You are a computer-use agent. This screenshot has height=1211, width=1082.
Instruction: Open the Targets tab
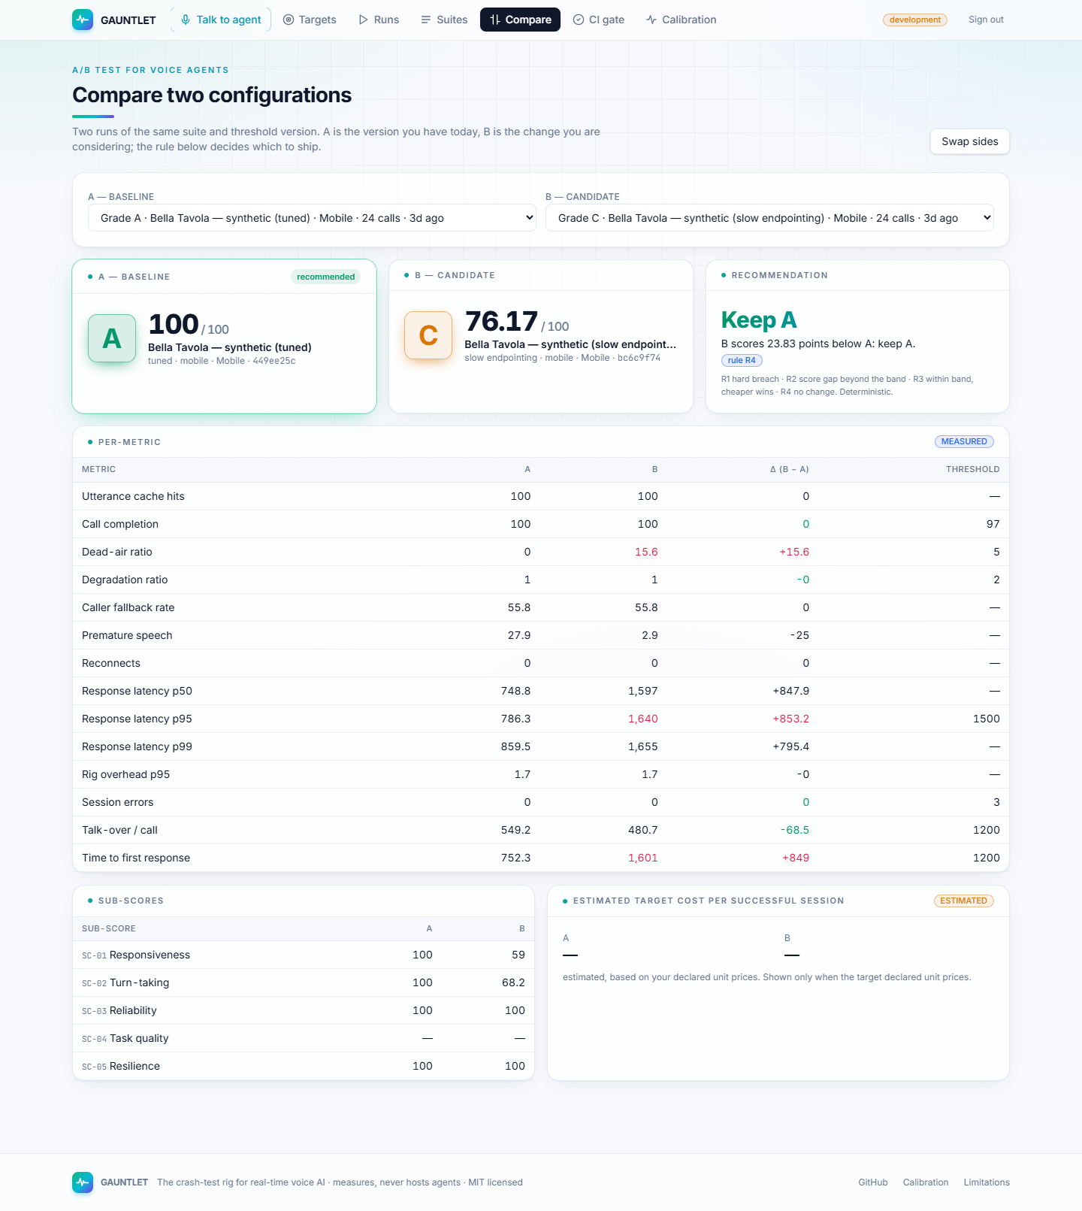[x=310, y=20]
